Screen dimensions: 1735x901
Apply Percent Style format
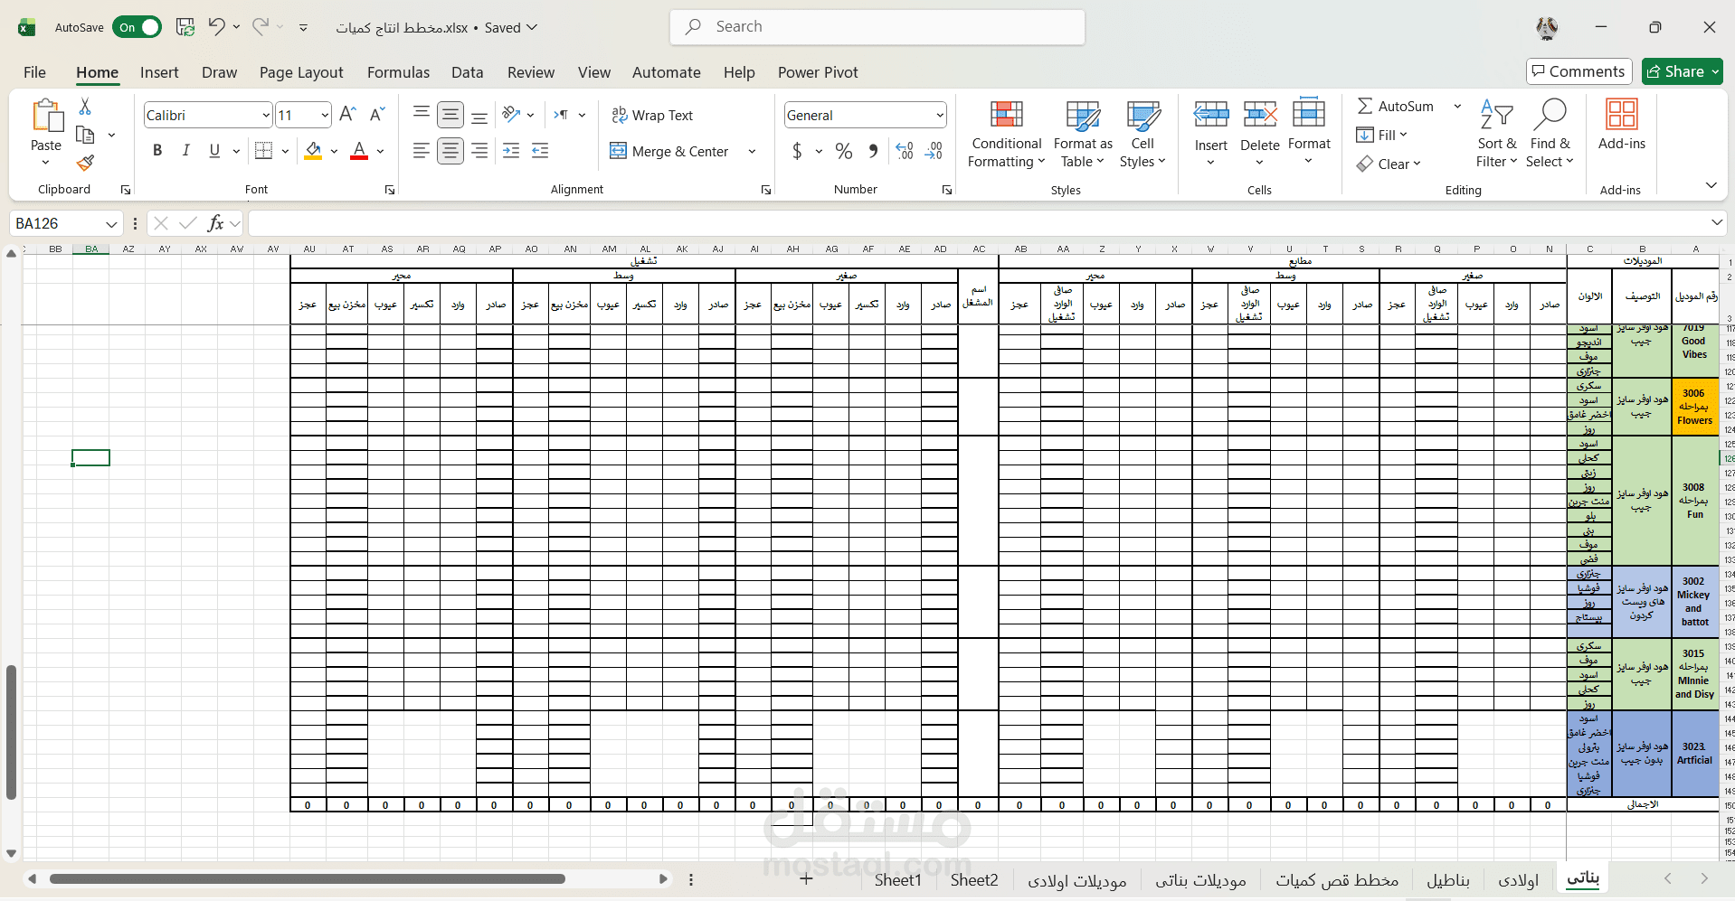pyautogui.click(x=844, y=151)
